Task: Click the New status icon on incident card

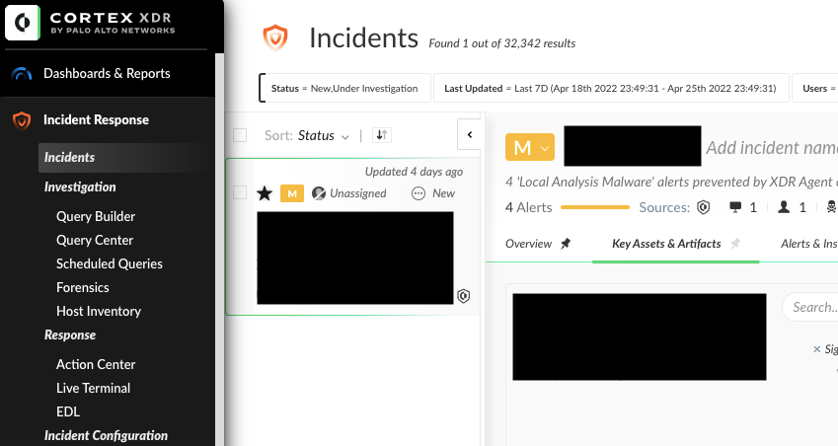Action: tap(419, 193)
